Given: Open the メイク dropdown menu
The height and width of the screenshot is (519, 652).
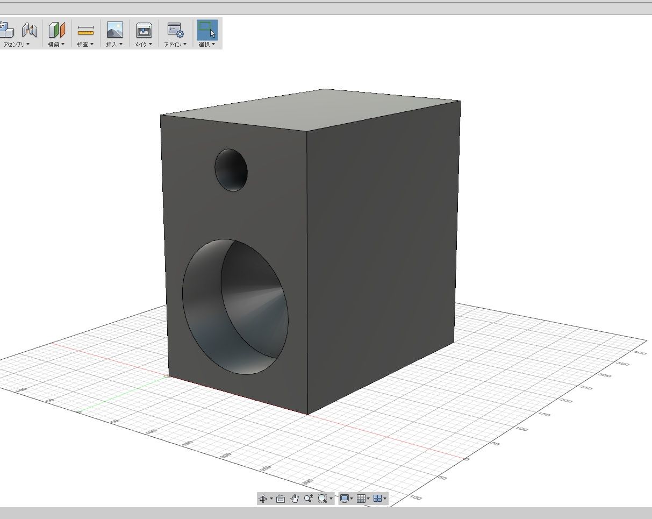Looking at the screenshot, I should coord(144,45).
